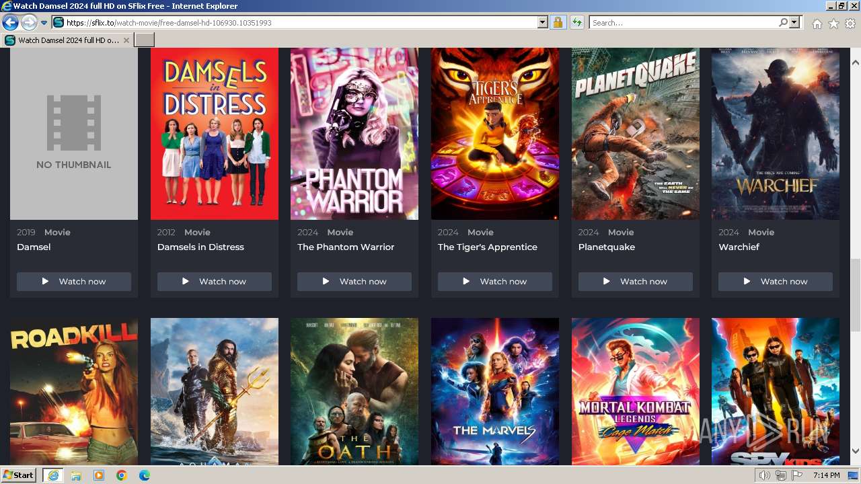This screenshot has width=861, height=484.
Task: Click the 7:14 PM system clock
Action: [x=826, y=475]
